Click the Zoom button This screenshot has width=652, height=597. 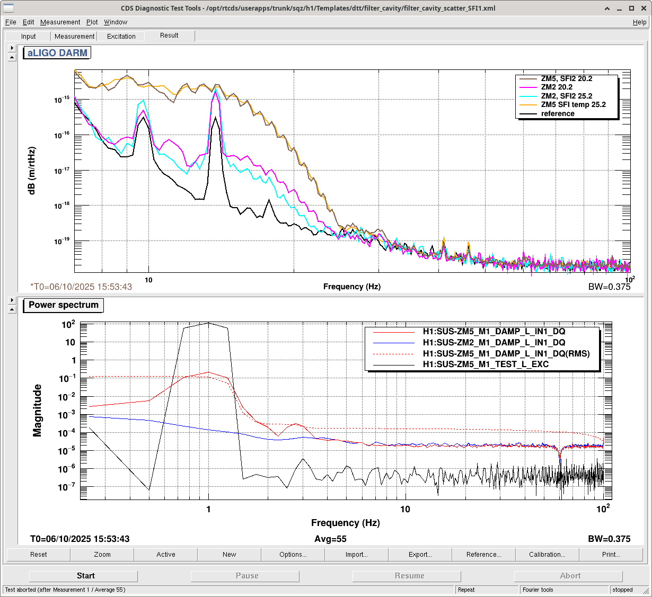102,555
